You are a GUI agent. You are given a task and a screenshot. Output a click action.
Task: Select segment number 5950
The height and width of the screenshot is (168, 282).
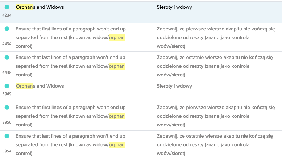(7, 123)
